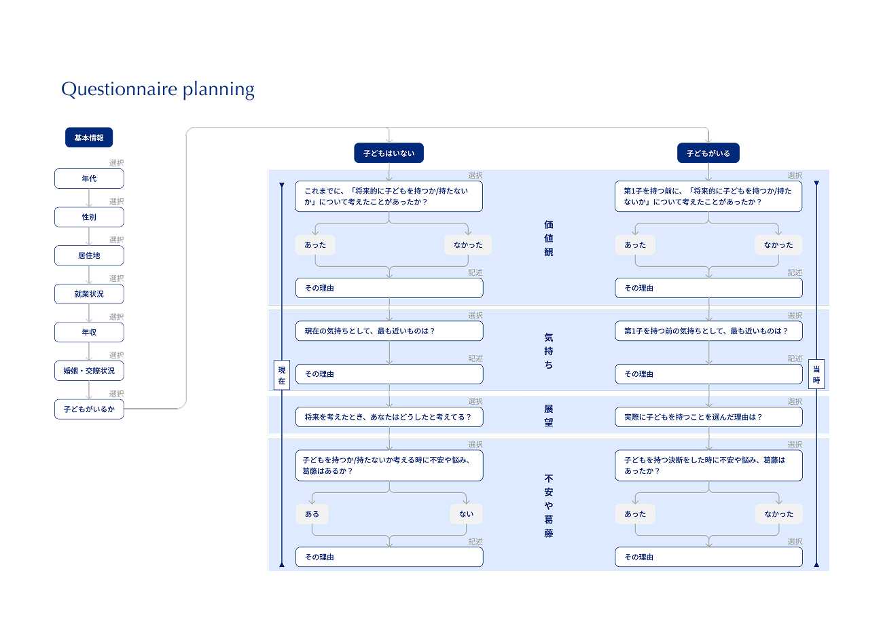This screenshot has height=624, width=883.
Task: Select the 子どもはいない branch header
Action: coord(389,153)
